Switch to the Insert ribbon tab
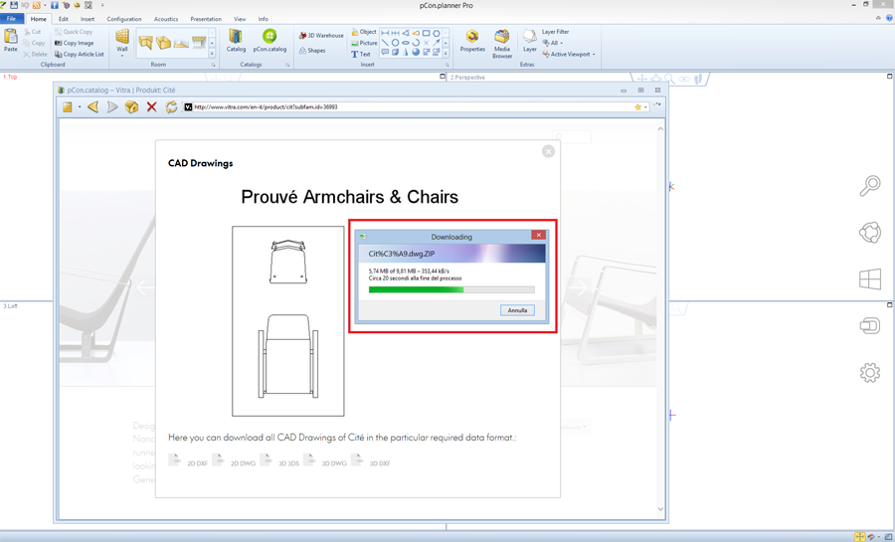 pos(88,19)
